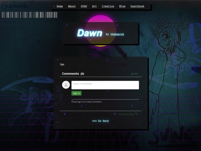
Task: Click the Comments (0) heading
Action: tap(73, 73)
